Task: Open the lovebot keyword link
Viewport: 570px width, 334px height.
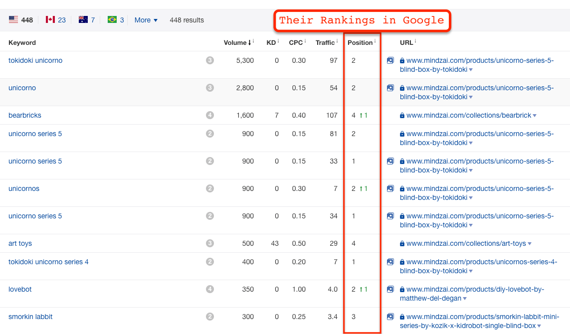Action: coord(20,289)
